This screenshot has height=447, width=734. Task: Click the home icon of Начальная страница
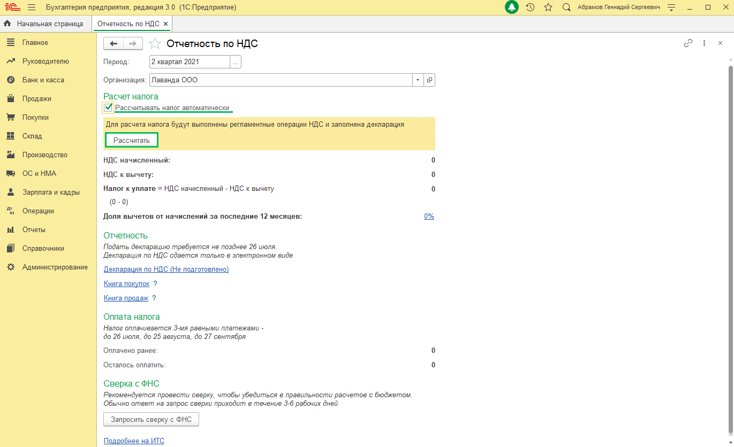click(7, 24)
